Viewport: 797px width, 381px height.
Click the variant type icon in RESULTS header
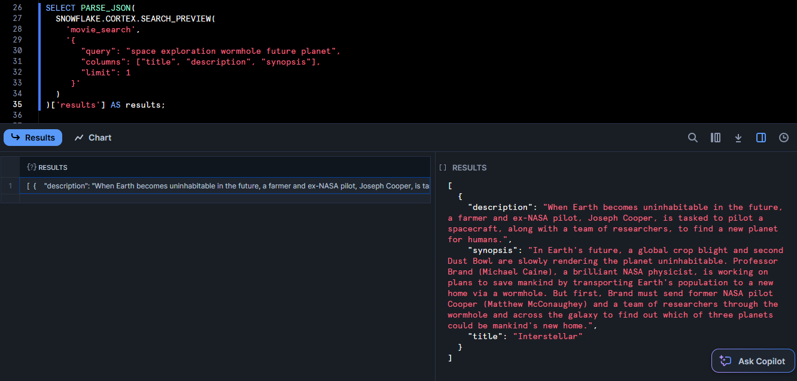click(32, 167)
